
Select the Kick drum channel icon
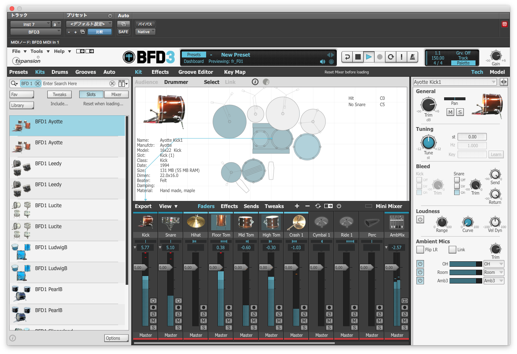click(146, 222)
